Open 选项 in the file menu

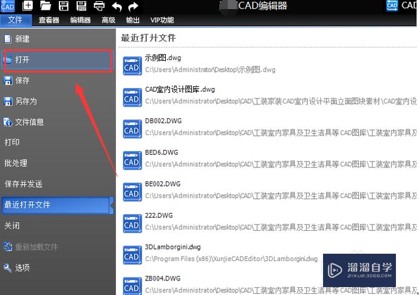(58, 268)
